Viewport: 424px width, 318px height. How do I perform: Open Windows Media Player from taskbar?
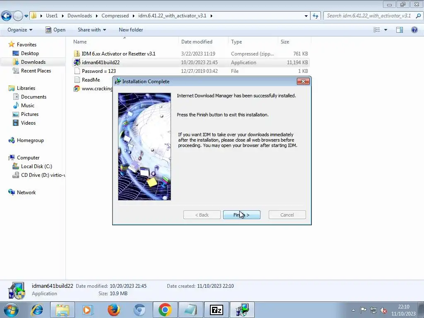point(87,310)
